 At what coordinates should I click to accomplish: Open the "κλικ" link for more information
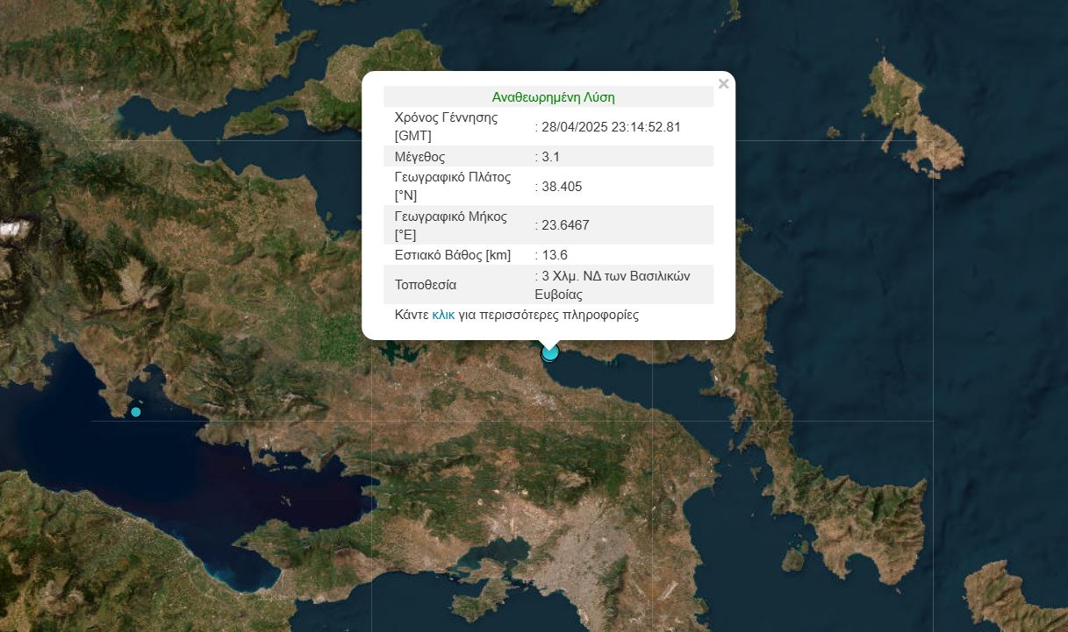443,315
